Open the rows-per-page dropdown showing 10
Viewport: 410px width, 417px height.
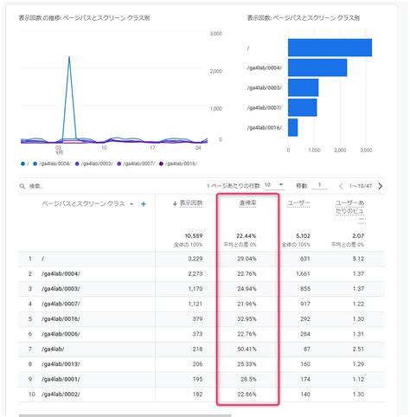274,185
